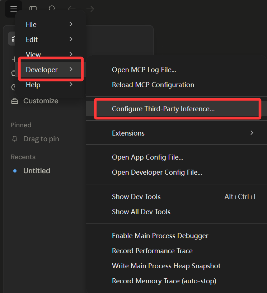Click the back arrow navigation icon
The image size is (267, 293).
(x=71, y=9)
